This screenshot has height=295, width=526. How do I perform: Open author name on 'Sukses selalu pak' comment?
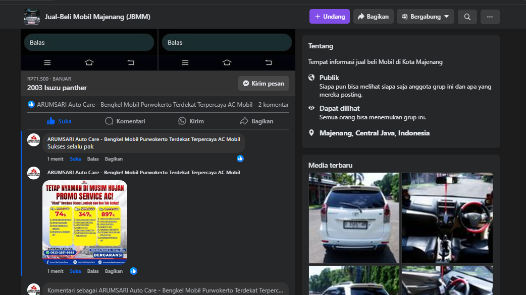point(143,139)
